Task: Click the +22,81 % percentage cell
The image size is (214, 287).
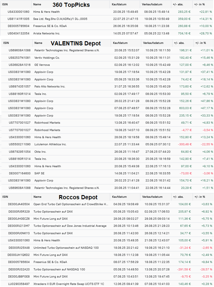Action: [x=206, y=12]
